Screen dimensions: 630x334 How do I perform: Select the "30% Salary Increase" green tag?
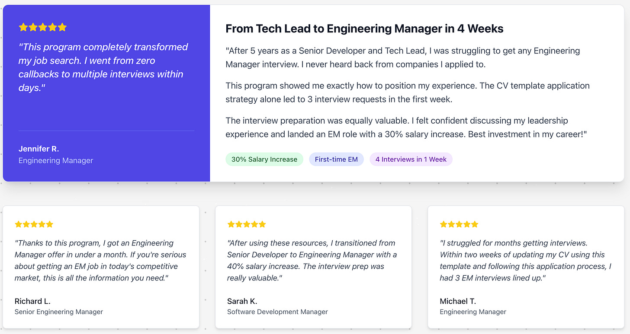(x=264, y=159)
